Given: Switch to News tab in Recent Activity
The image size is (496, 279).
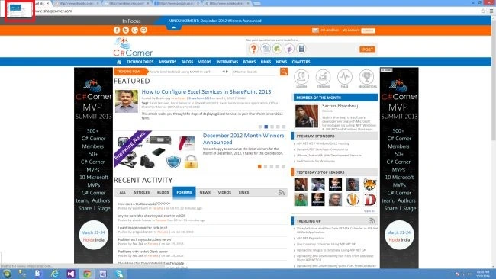Looking at the screenshot, I should coord(205,192).
